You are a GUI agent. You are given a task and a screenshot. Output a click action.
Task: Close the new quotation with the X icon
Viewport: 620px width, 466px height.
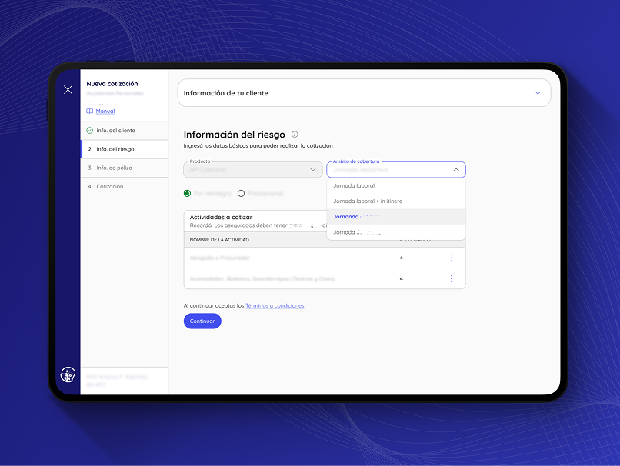(x=68, y=90)
